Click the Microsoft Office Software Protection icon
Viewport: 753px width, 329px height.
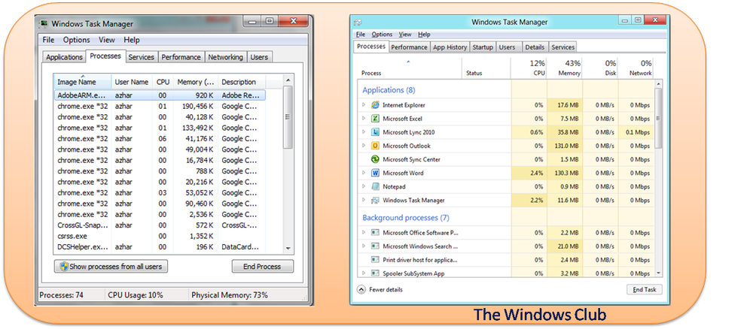(376, 233)
